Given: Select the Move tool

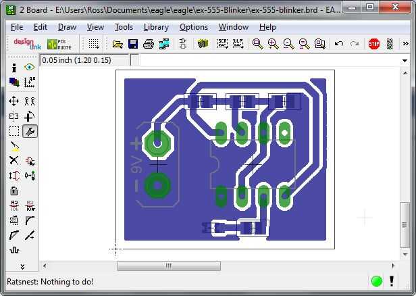Looking at the screenshot, I should (x=14, y=101).
